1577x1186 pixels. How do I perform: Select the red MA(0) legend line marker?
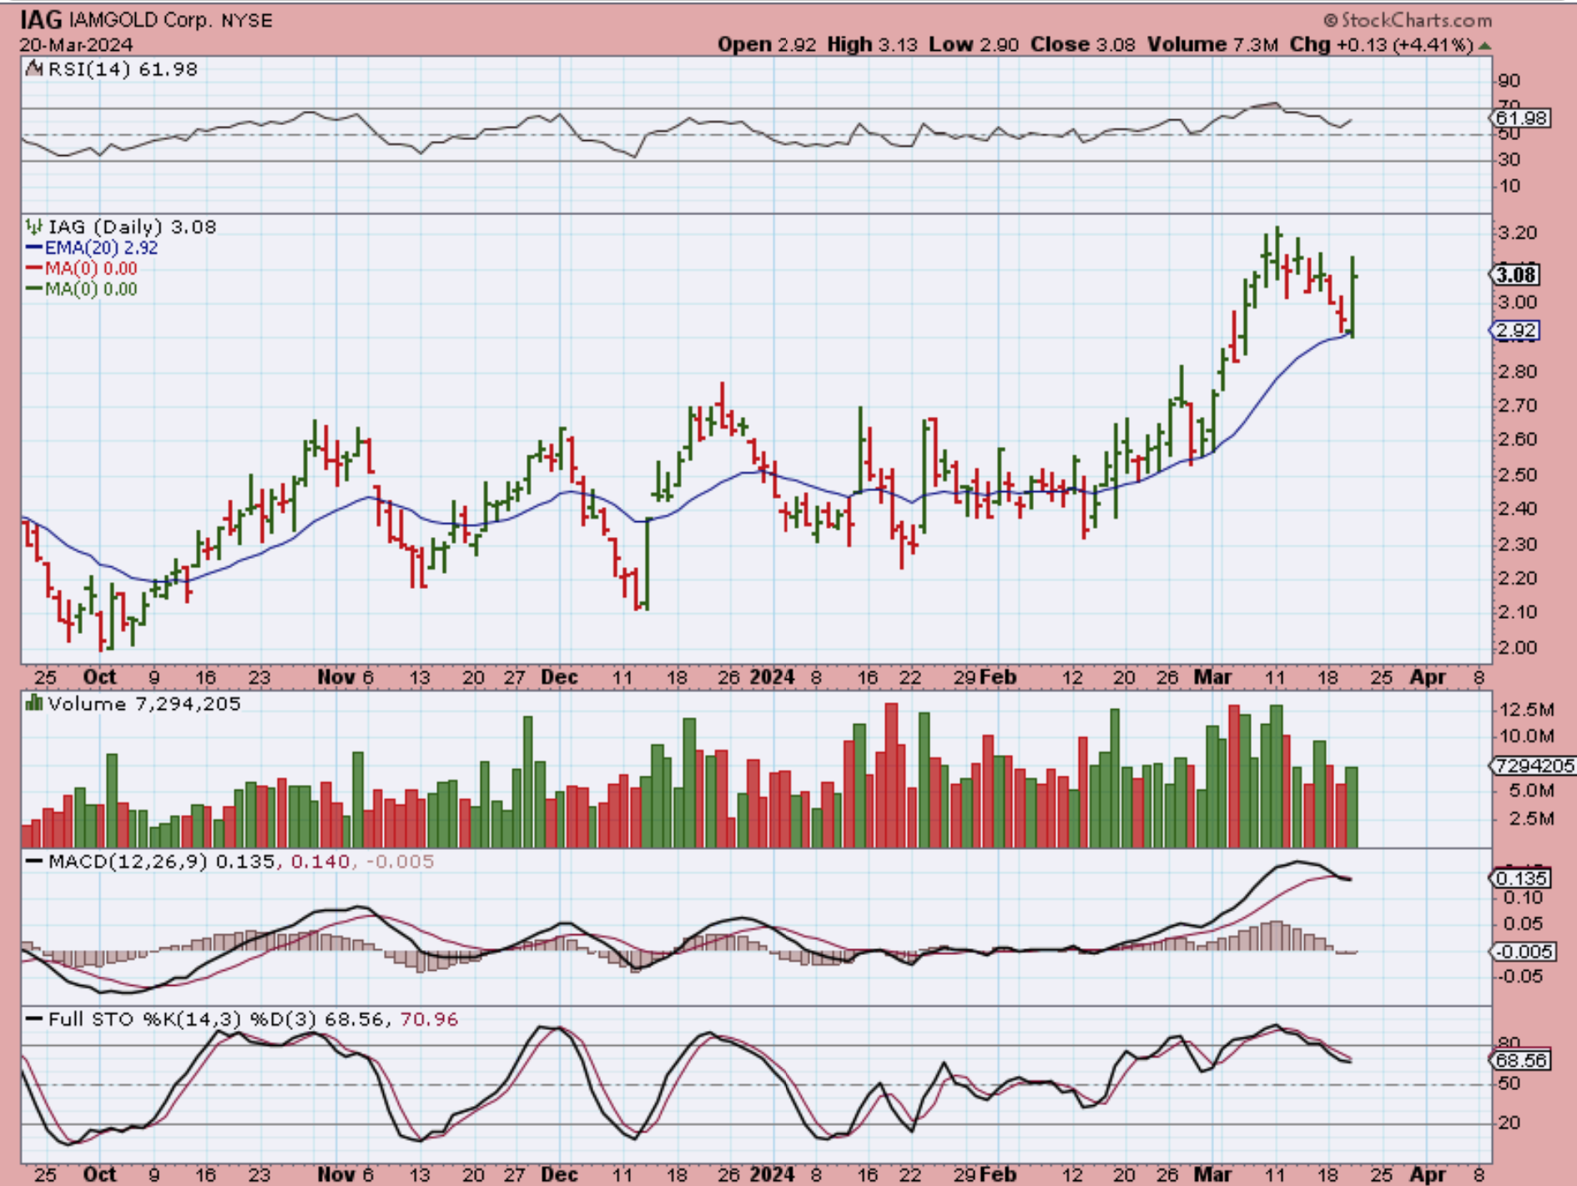(x=34, y=269)
